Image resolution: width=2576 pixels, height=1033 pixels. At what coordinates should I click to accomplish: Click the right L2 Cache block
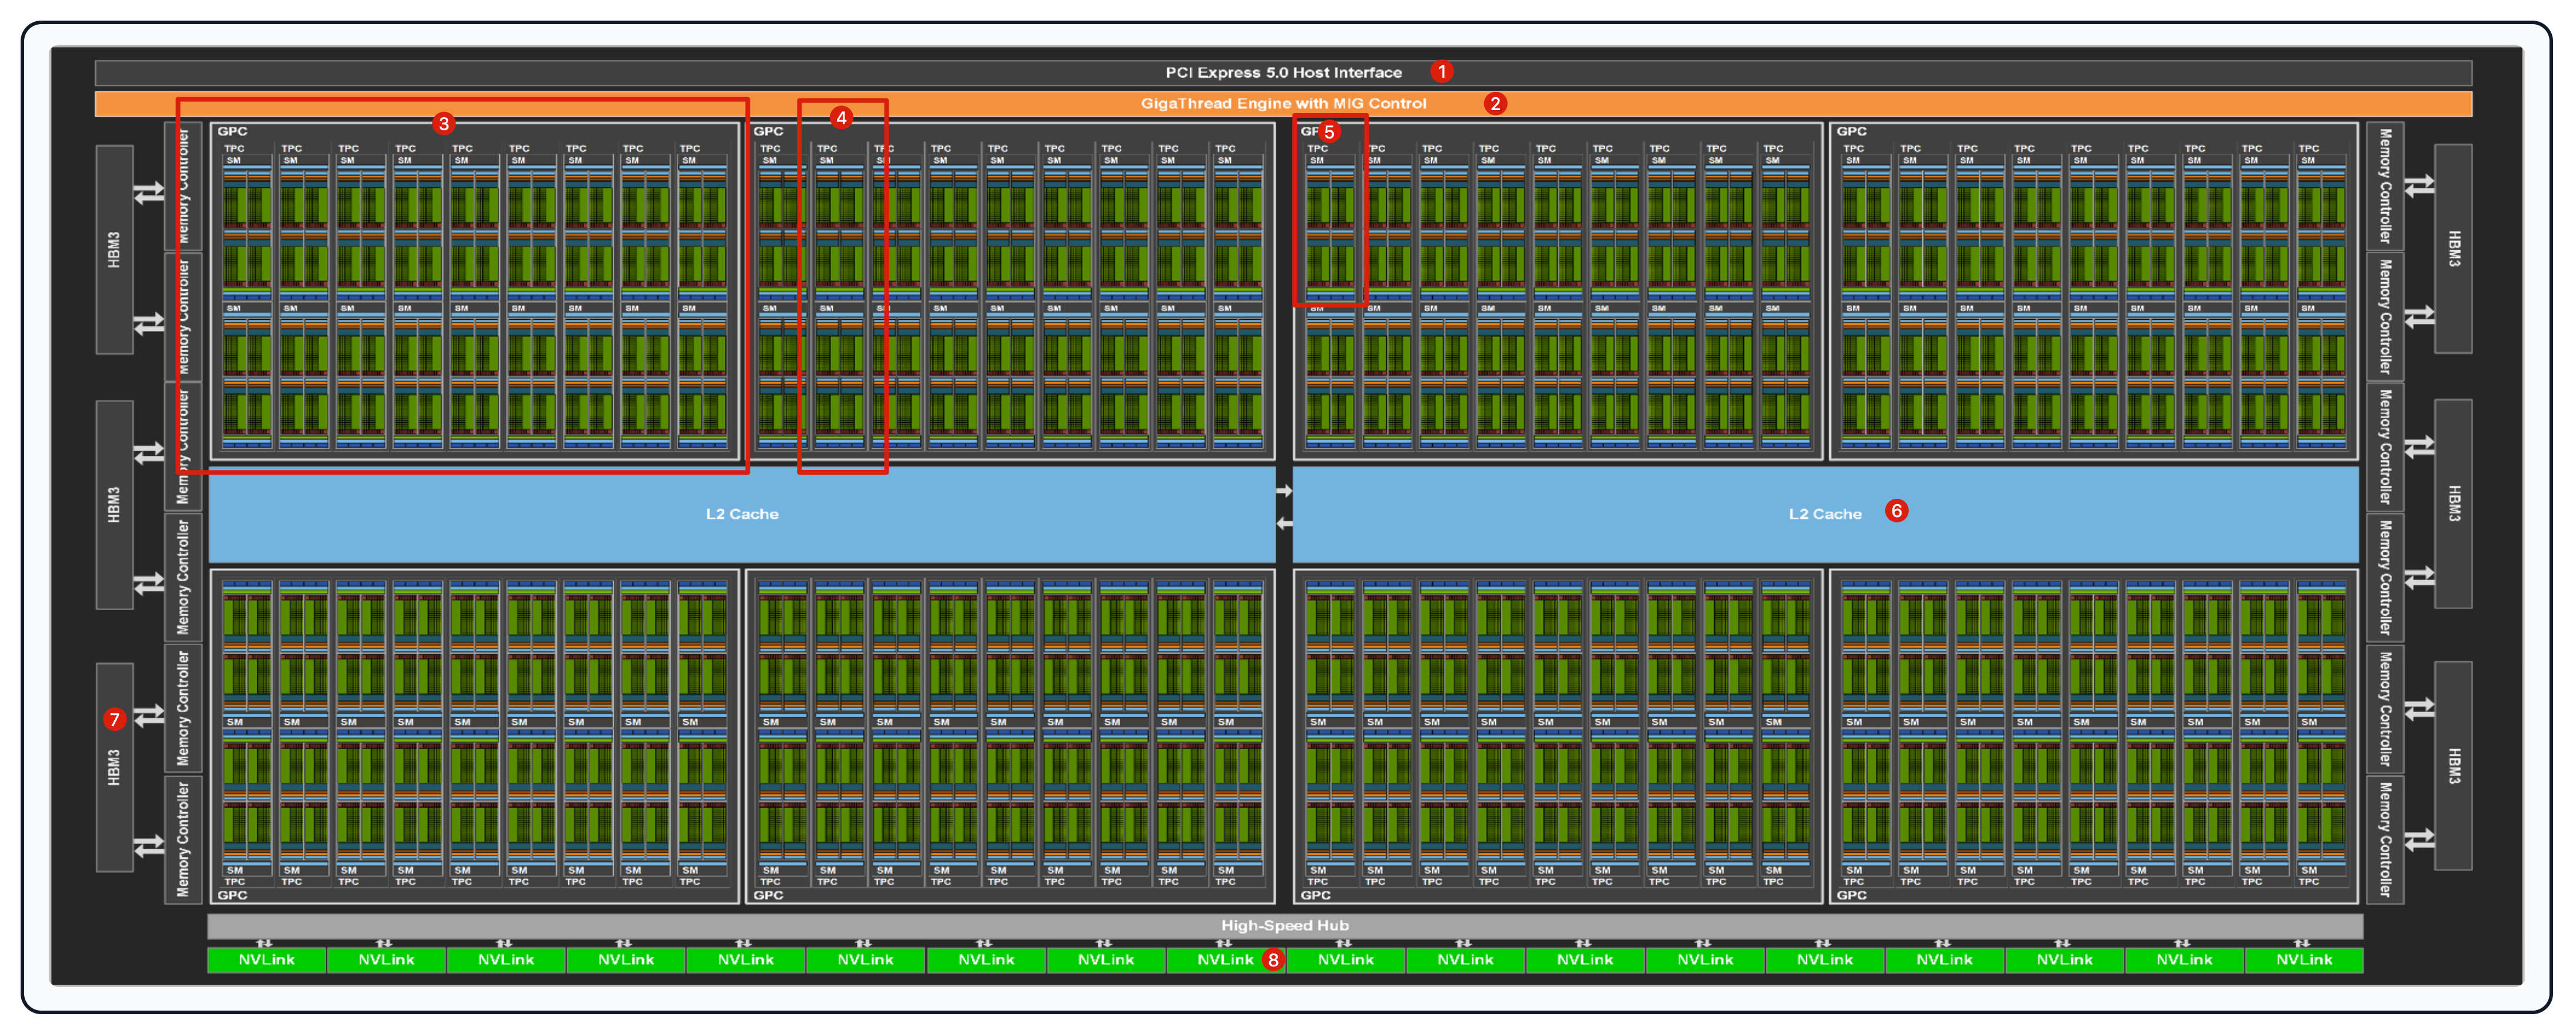[1825, 514]
